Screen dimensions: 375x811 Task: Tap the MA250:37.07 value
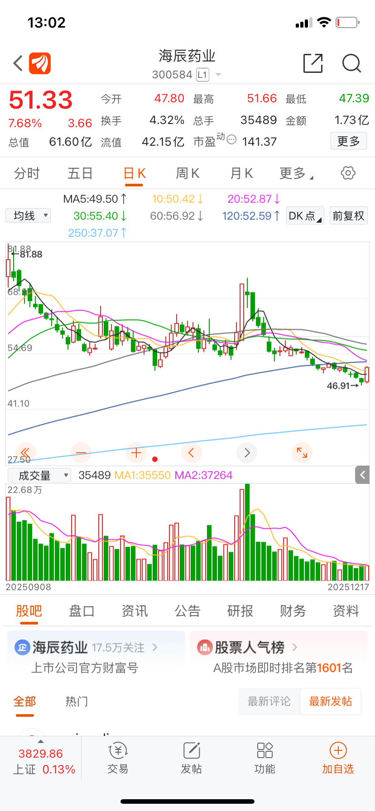point(97,233)
